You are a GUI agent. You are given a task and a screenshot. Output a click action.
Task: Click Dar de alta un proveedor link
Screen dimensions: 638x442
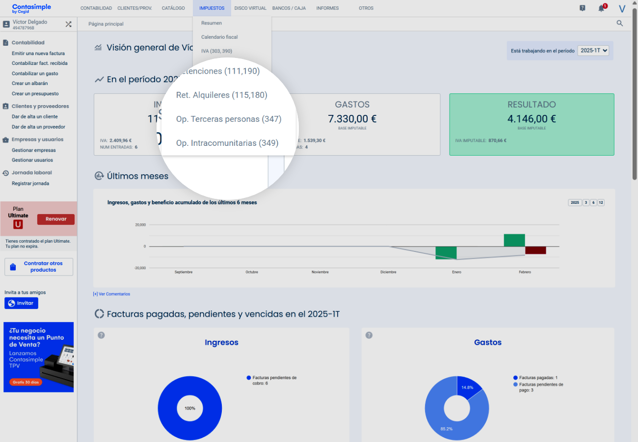coord(38,127)
